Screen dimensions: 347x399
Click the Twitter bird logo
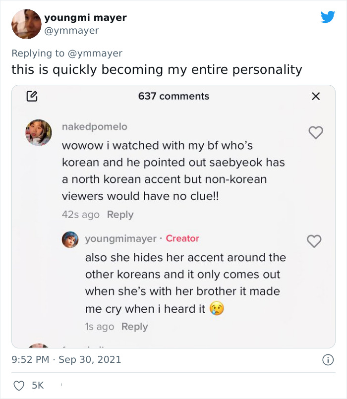(328, 17)
